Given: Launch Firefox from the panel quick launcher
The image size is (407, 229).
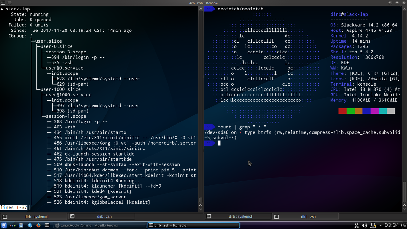Looking at the screenshot, I should coord(38,225).
